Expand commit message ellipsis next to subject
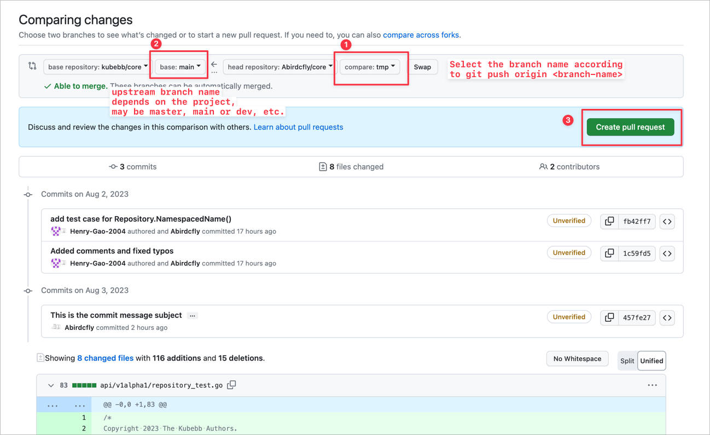 pos(193,316)
